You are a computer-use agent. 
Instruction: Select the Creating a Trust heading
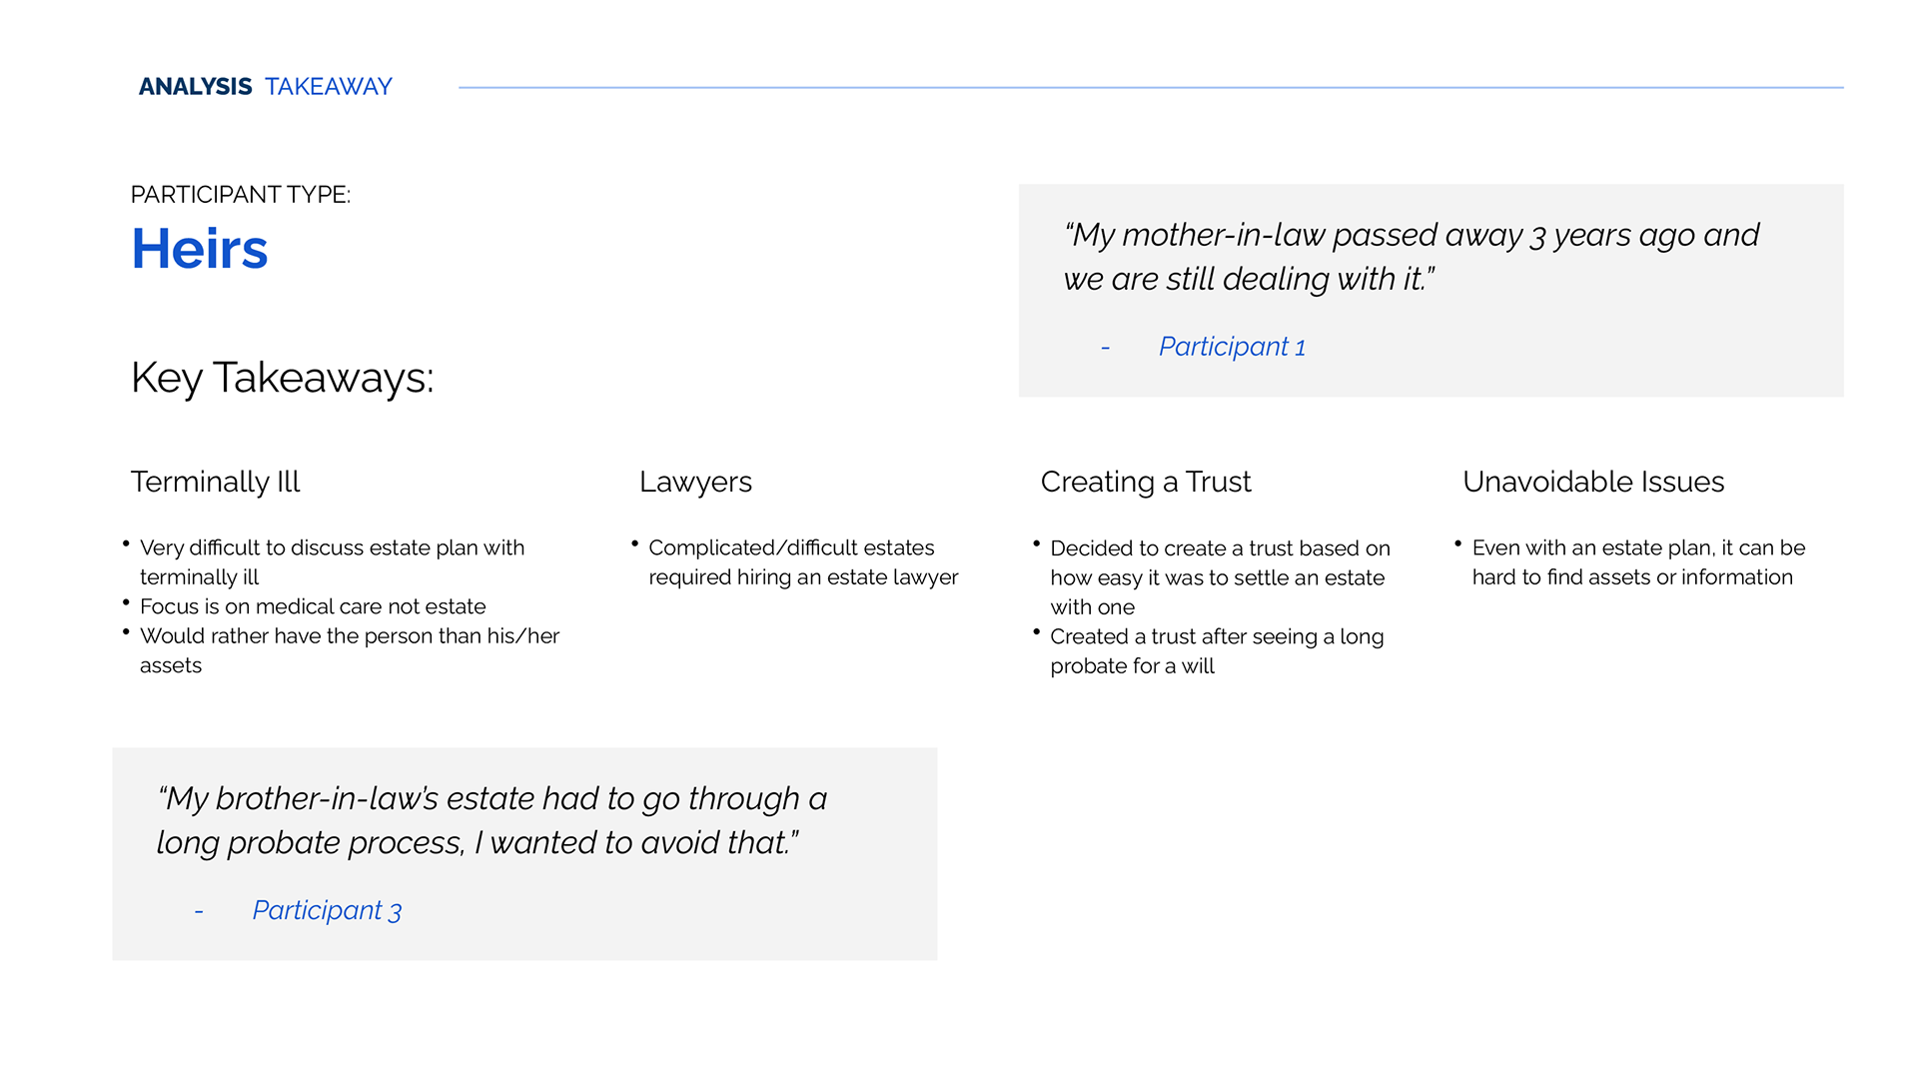coord(1146,482)
